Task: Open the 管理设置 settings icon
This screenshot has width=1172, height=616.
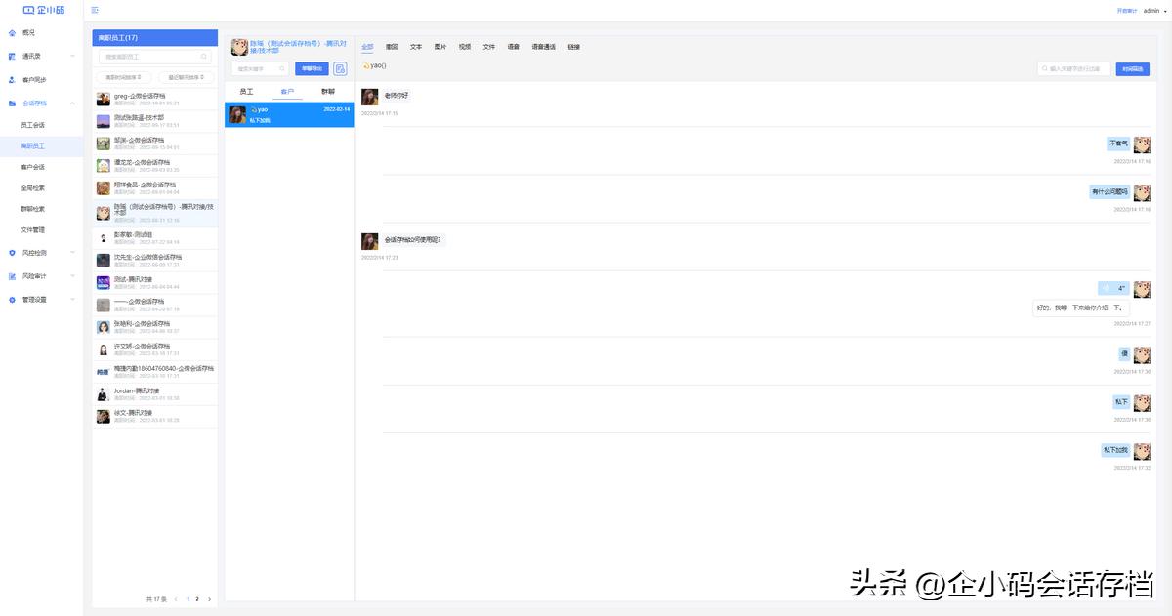Action: coord(12,300)
